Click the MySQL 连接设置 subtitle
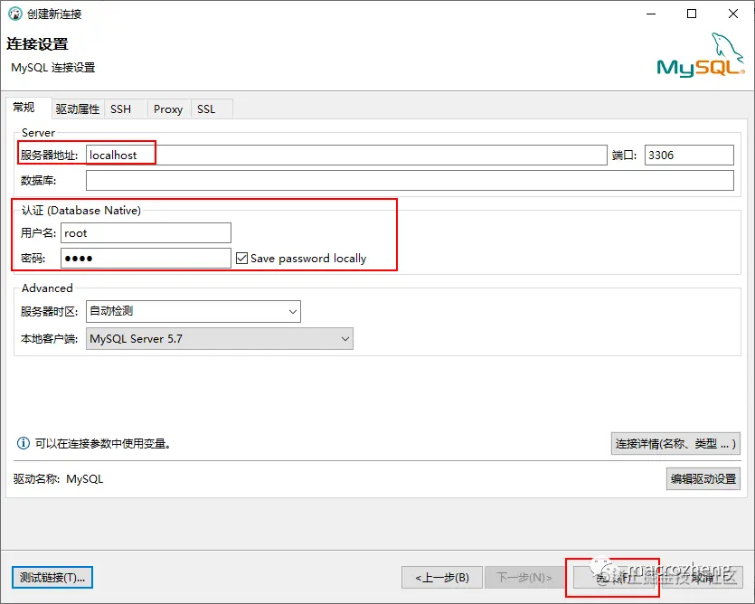 (53, 68)
